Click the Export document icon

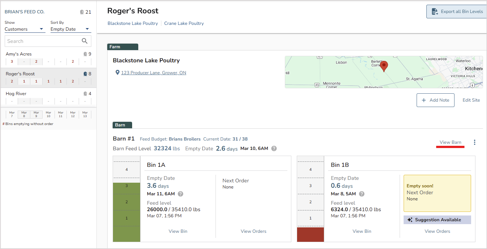(x=435, y=12)
